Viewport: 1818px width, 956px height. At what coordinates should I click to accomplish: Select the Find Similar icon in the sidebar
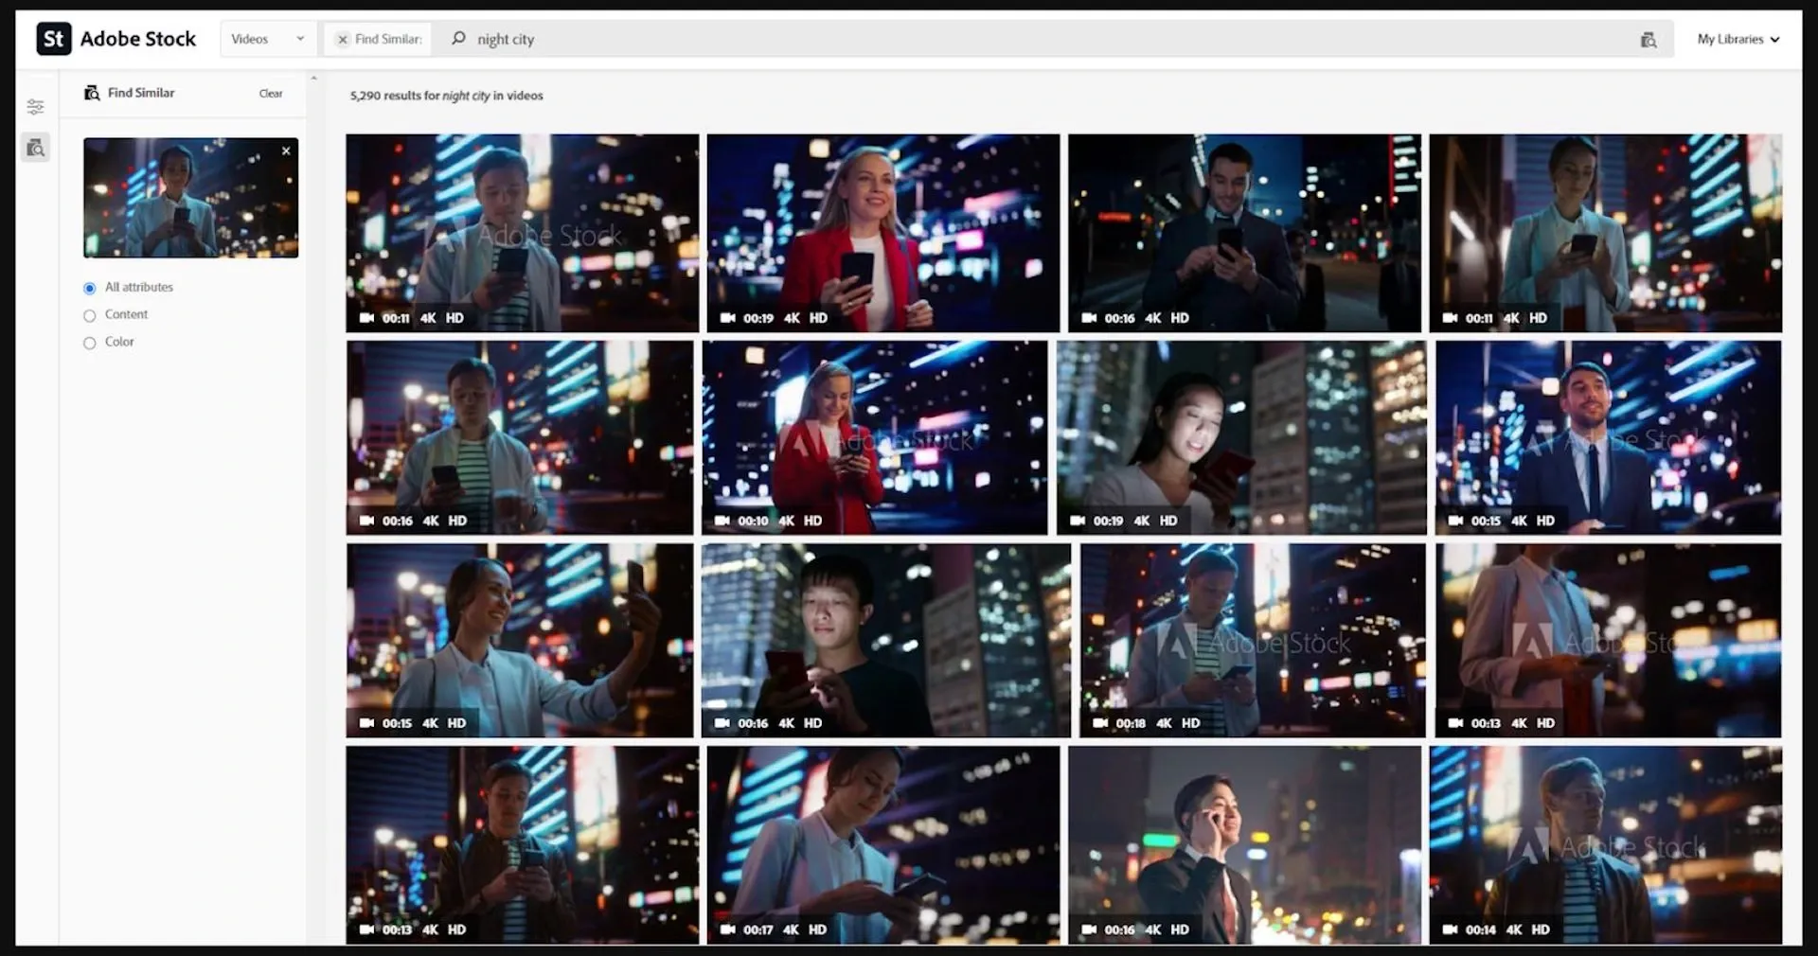tap(36, 147)
